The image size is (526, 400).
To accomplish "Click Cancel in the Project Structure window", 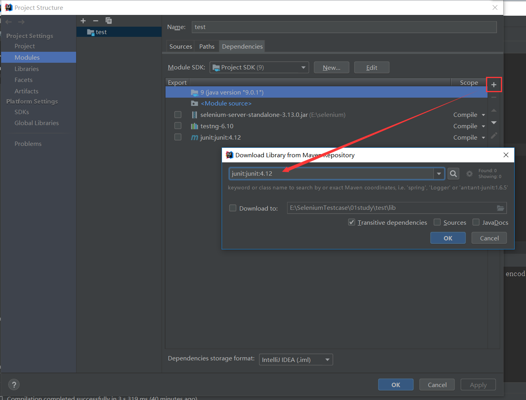I will coord(437,385).
